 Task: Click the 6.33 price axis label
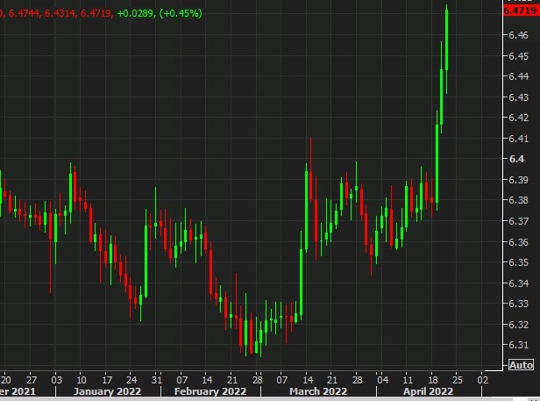point(518,304)
